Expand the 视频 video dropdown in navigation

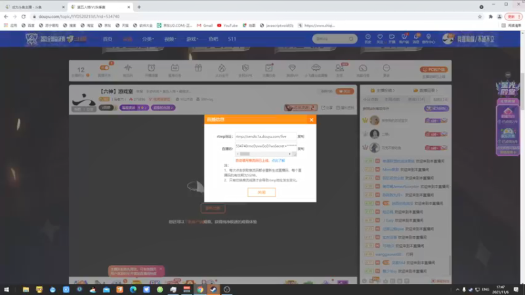(x=170, y=39)
